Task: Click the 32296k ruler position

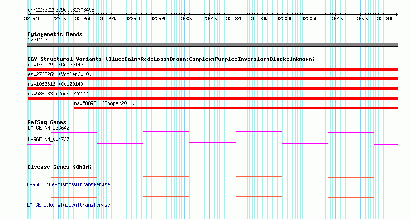Action: (x=83, y=18)
